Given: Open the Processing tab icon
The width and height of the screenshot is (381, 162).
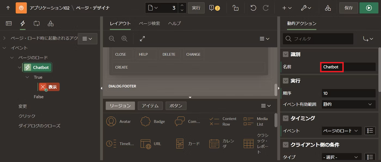Looking at the screenshot, I should point(36,23).
